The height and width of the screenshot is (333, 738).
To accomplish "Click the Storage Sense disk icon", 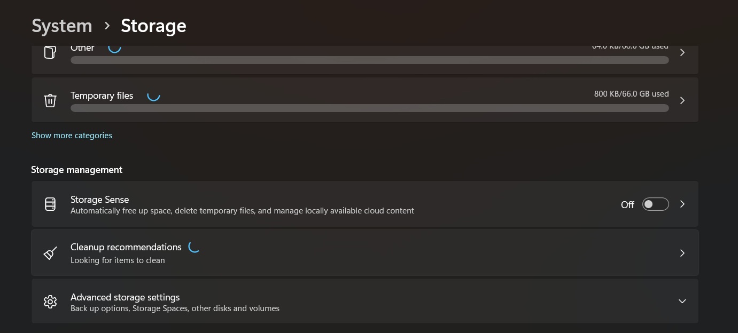I will click(x=50, y=204).
